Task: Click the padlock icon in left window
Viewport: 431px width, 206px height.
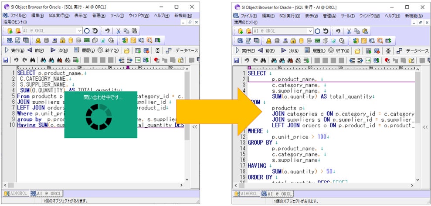Action: (x=63, y=40)
